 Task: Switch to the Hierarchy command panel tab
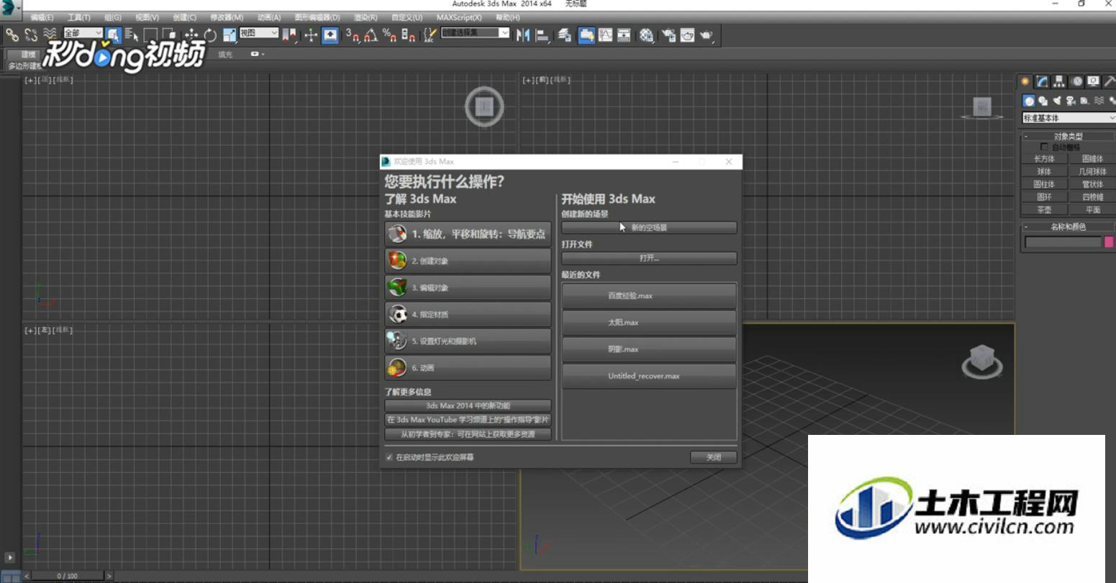click(1059, 81)
